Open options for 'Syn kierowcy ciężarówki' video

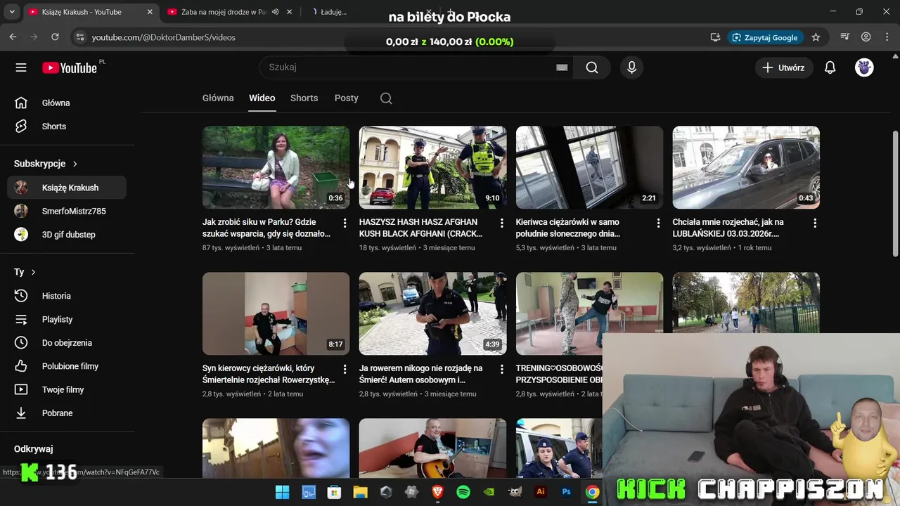[x=345, y=369]
